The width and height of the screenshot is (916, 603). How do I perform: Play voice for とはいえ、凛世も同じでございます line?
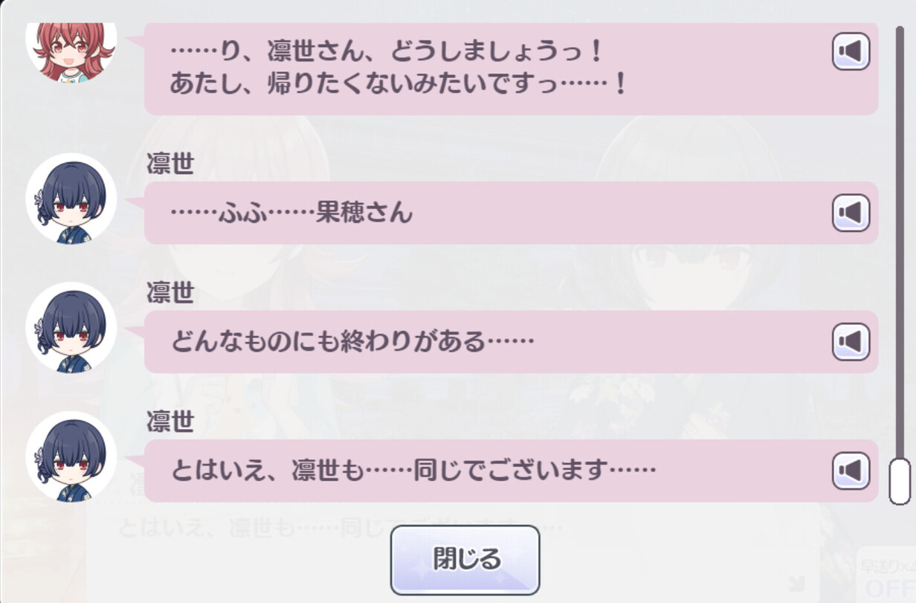[851, 471]
